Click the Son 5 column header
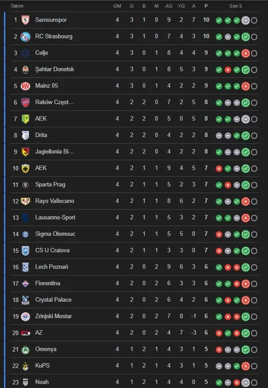The width and height of the screenshot is (268, 388). click(x=236, y=6)
